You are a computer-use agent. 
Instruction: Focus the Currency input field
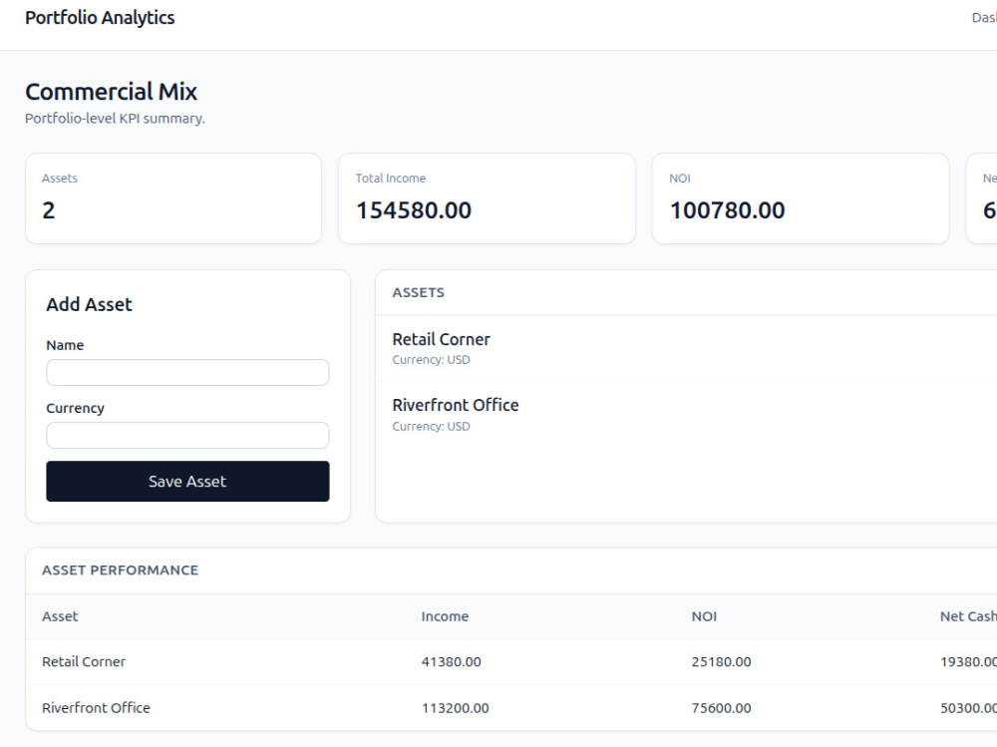point(187,435)
